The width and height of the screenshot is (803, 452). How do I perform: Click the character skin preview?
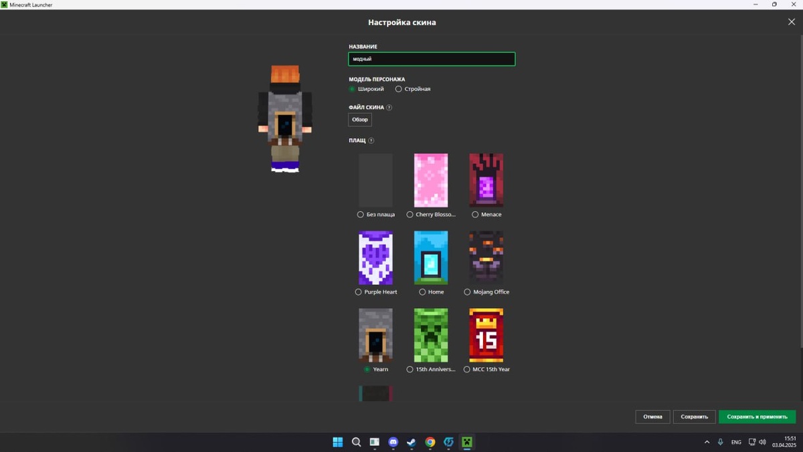285,119
